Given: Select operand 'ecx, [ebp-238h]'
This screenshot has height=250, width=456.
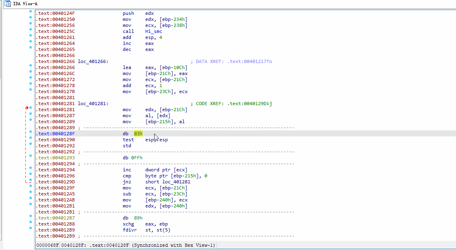Looking at the screenshot, I should pyautogui.click(x=166, y=26).
